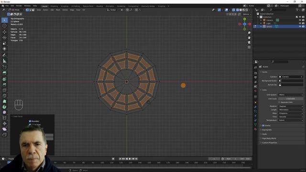Select the Loop Cut tool

4,90
